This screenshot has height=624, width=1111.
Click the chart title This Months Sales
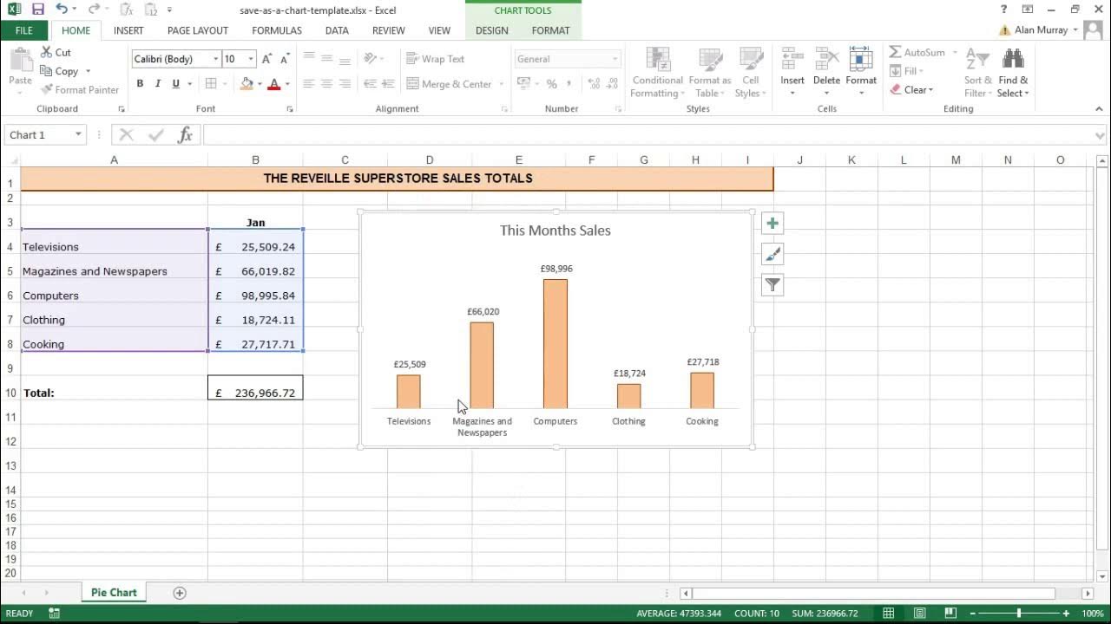[555, 231]
